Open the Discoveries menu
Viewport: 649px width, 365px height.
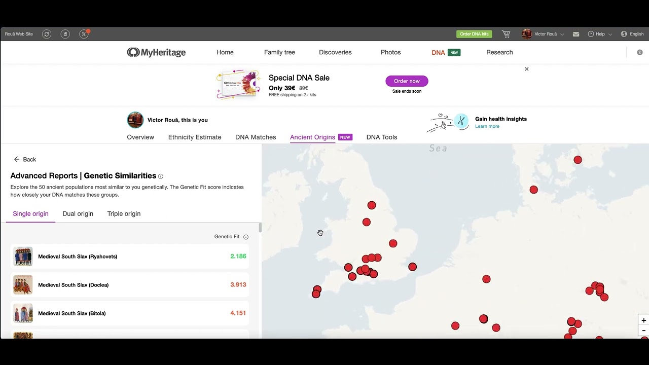[335, 52]
